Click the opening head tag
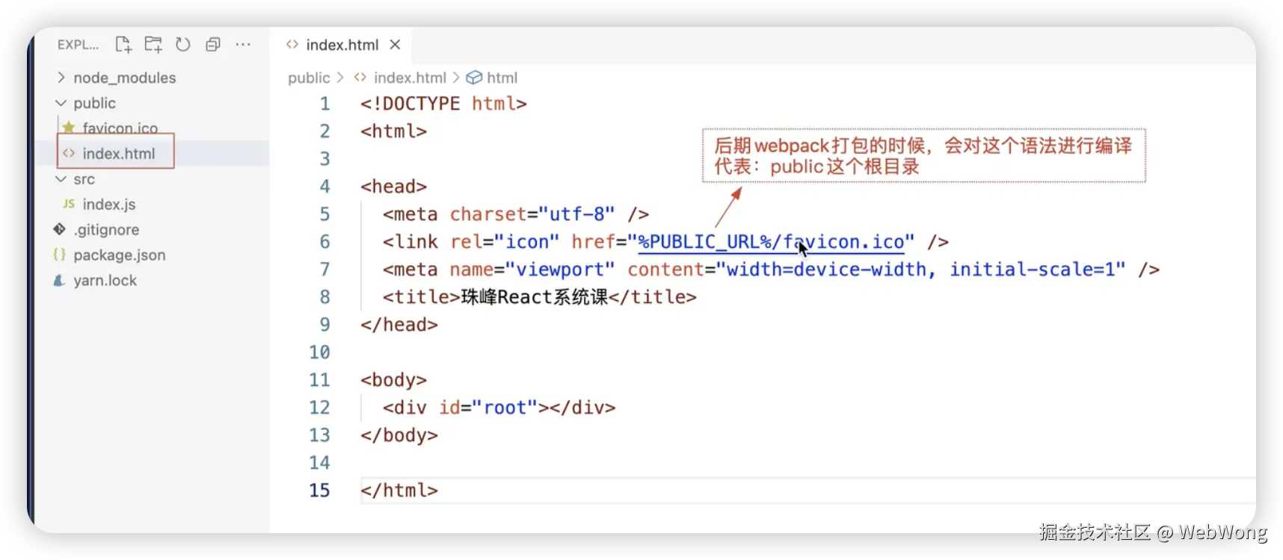Viewport: 1283px width, 560px height. (x=393, y=187)
